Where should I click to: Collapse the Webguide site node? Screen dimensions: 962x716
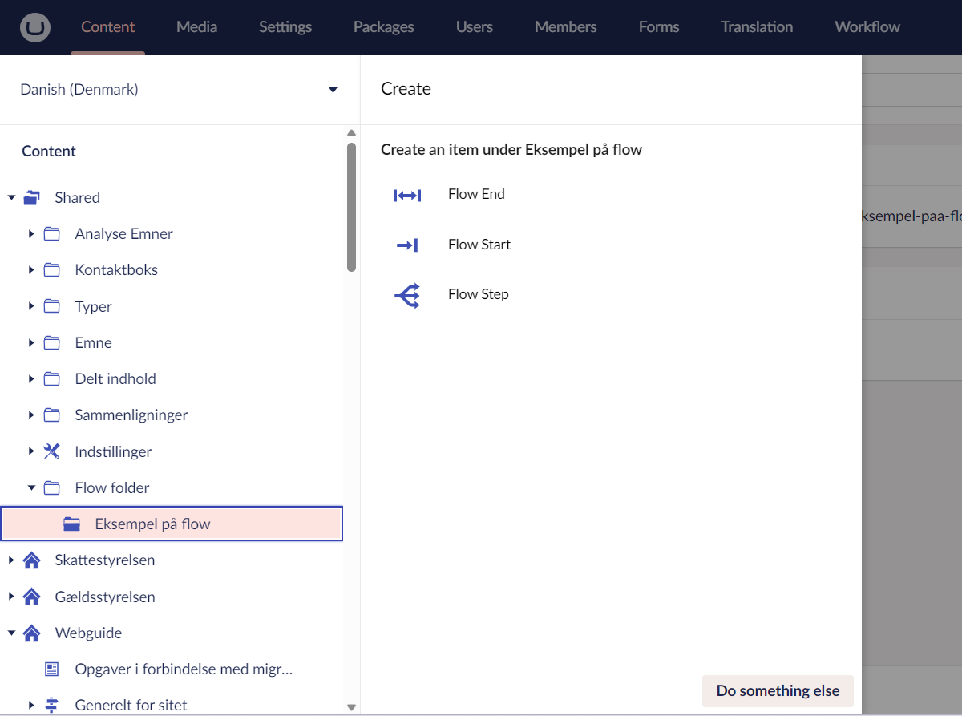[x=11, y=633]
